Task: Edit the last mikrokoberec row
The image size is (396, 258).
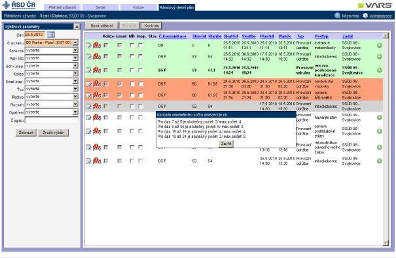Action: coord(88,161)
